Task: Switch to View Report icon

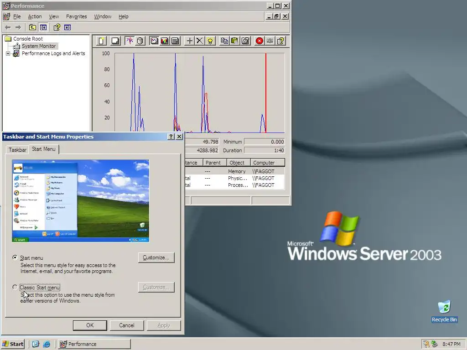Action: [x=175, y=41]
